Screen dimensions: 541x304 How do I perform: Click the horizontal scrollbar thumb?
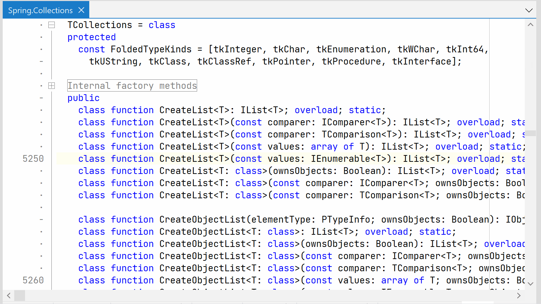20,296
